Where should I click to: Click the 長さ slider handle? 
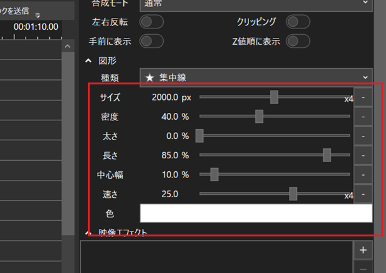click(327, 155)
